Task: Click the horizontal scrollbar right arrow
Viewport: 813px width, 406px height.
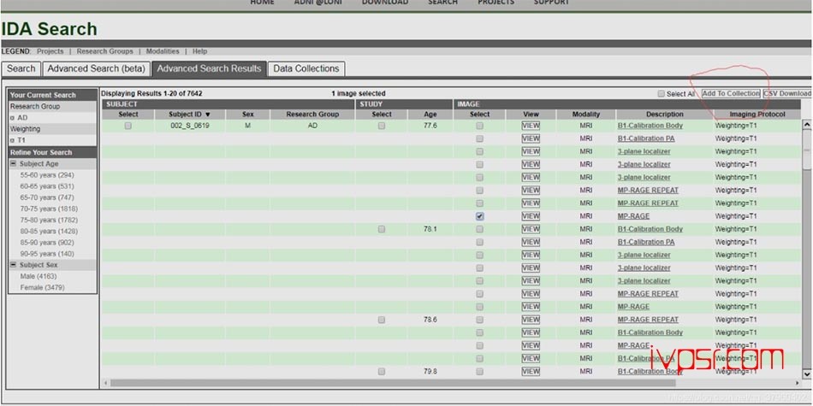Action: tap(798, 383)
